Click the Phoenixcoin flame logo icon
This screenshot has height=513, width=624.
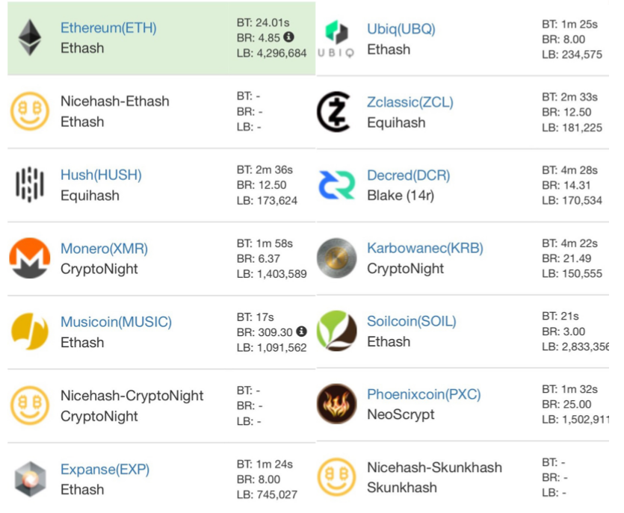point(336,404)
